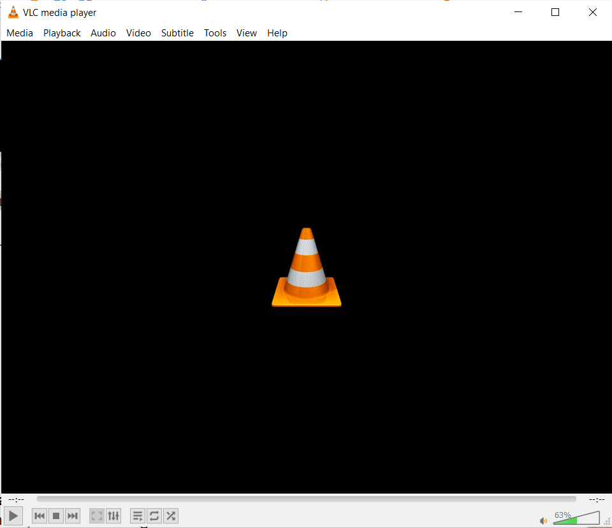Viewport: 612px width, 528px height.
Task: Toggle random playback order
Action: (x=171, y=516)
